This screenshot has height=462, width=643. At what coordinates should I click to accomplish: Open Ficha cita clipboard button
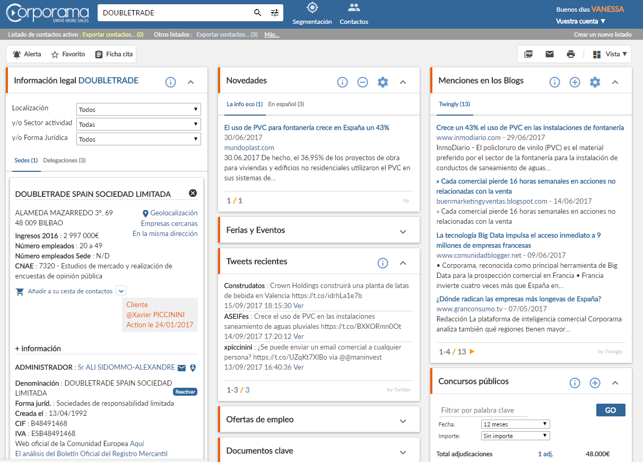tap(114, 54)
